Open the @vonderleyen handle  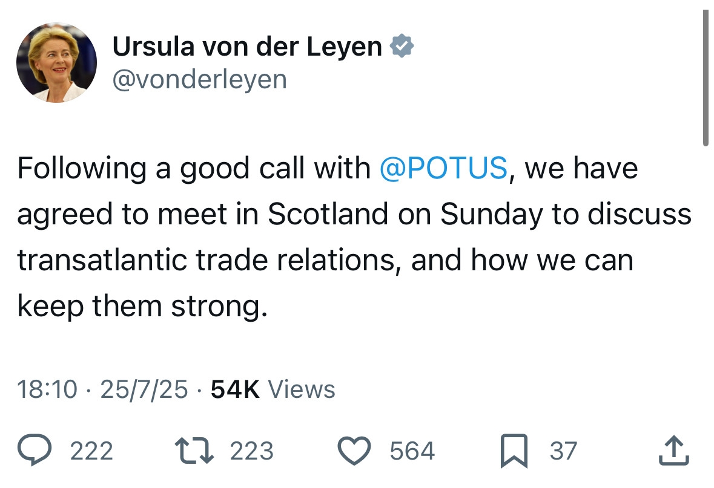tap(200, 79)
